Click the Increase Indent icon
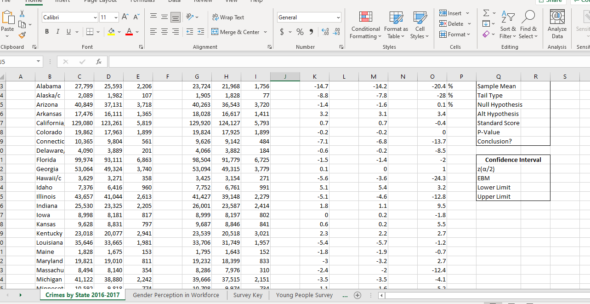 click(201, 32)
